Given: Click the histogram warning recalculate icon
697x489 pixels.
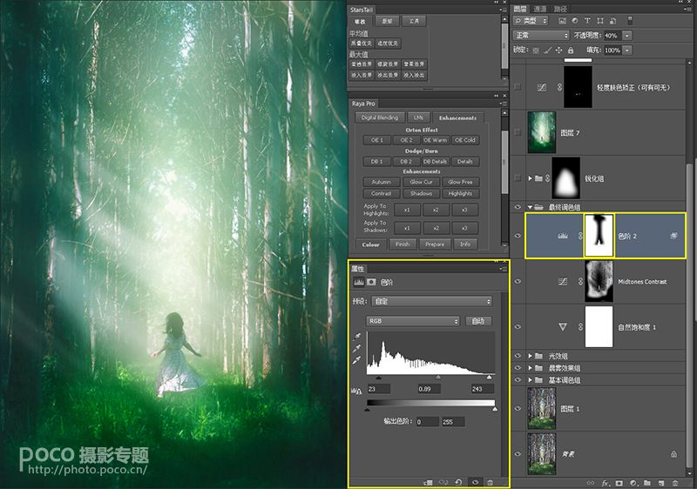Looking at the screenshot, I should (x=357, y=391).
